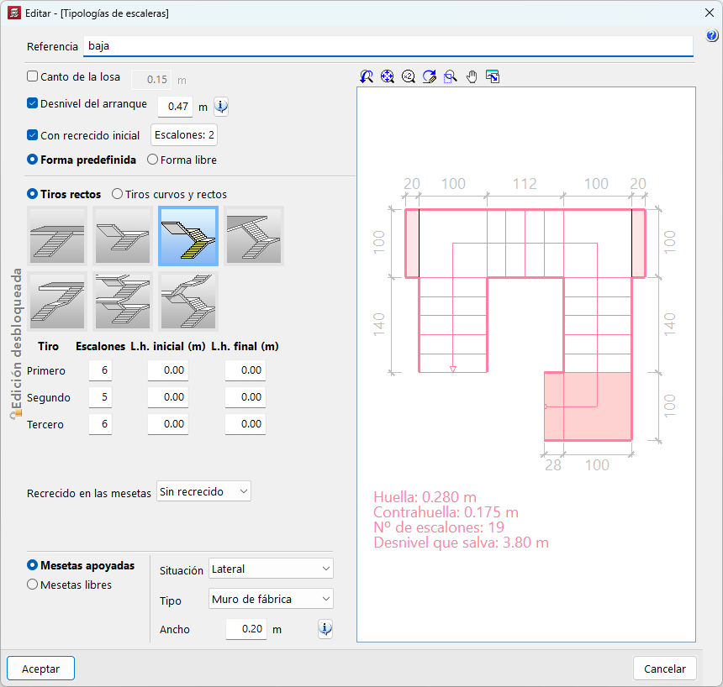723x687 pixels.
Task: Click the redraw view icon
Action: [430, 76]
